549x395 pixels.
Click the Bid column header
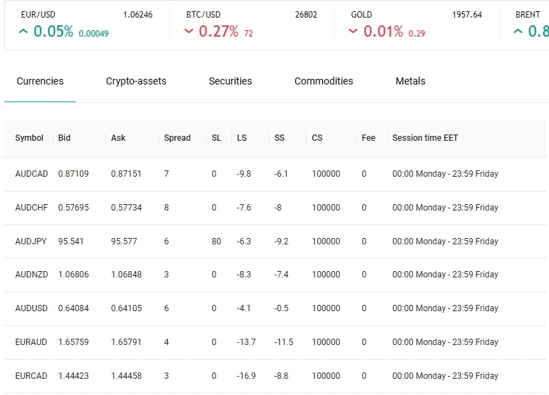click(x=64, y=138)
